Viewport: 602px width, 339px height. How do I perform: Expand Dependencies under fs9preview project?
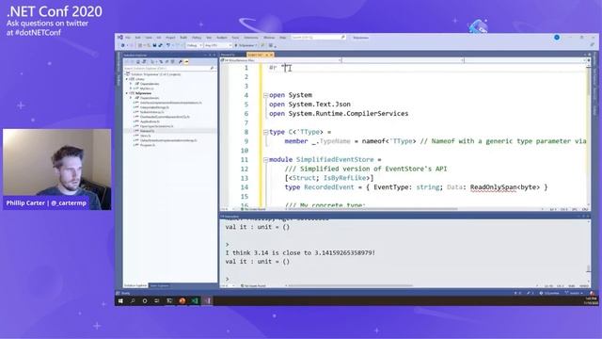pos(131,98)
